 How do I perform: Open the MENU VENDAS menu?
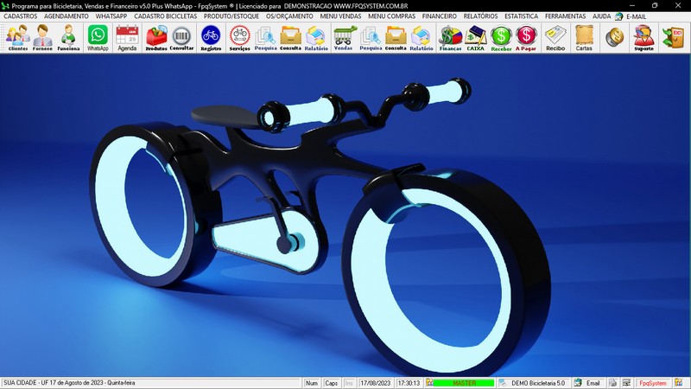340,16
